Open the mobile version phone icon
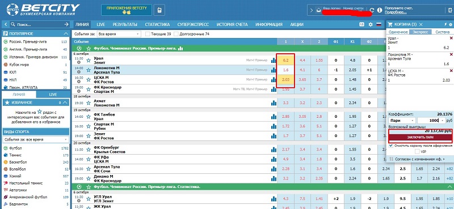Viewport: 454px width, 209px height. tap(159, 10)
